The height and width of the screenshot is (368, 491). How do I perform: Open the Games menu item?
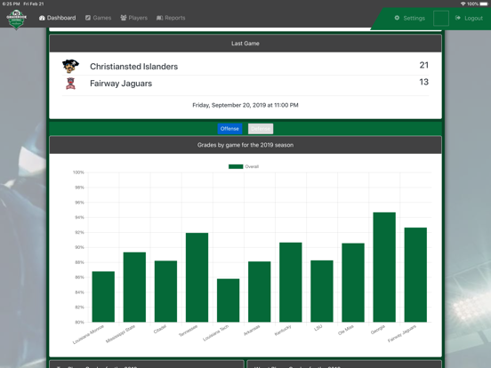click(99, 18)
